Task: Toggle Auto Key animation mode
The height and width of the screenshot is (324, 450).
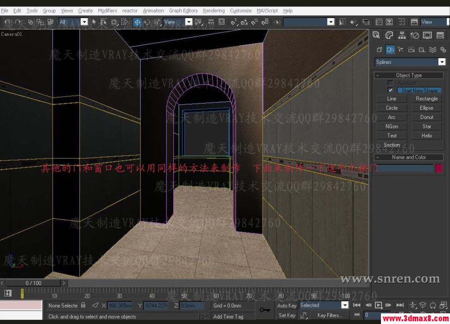Action: (x=286, y=305)
